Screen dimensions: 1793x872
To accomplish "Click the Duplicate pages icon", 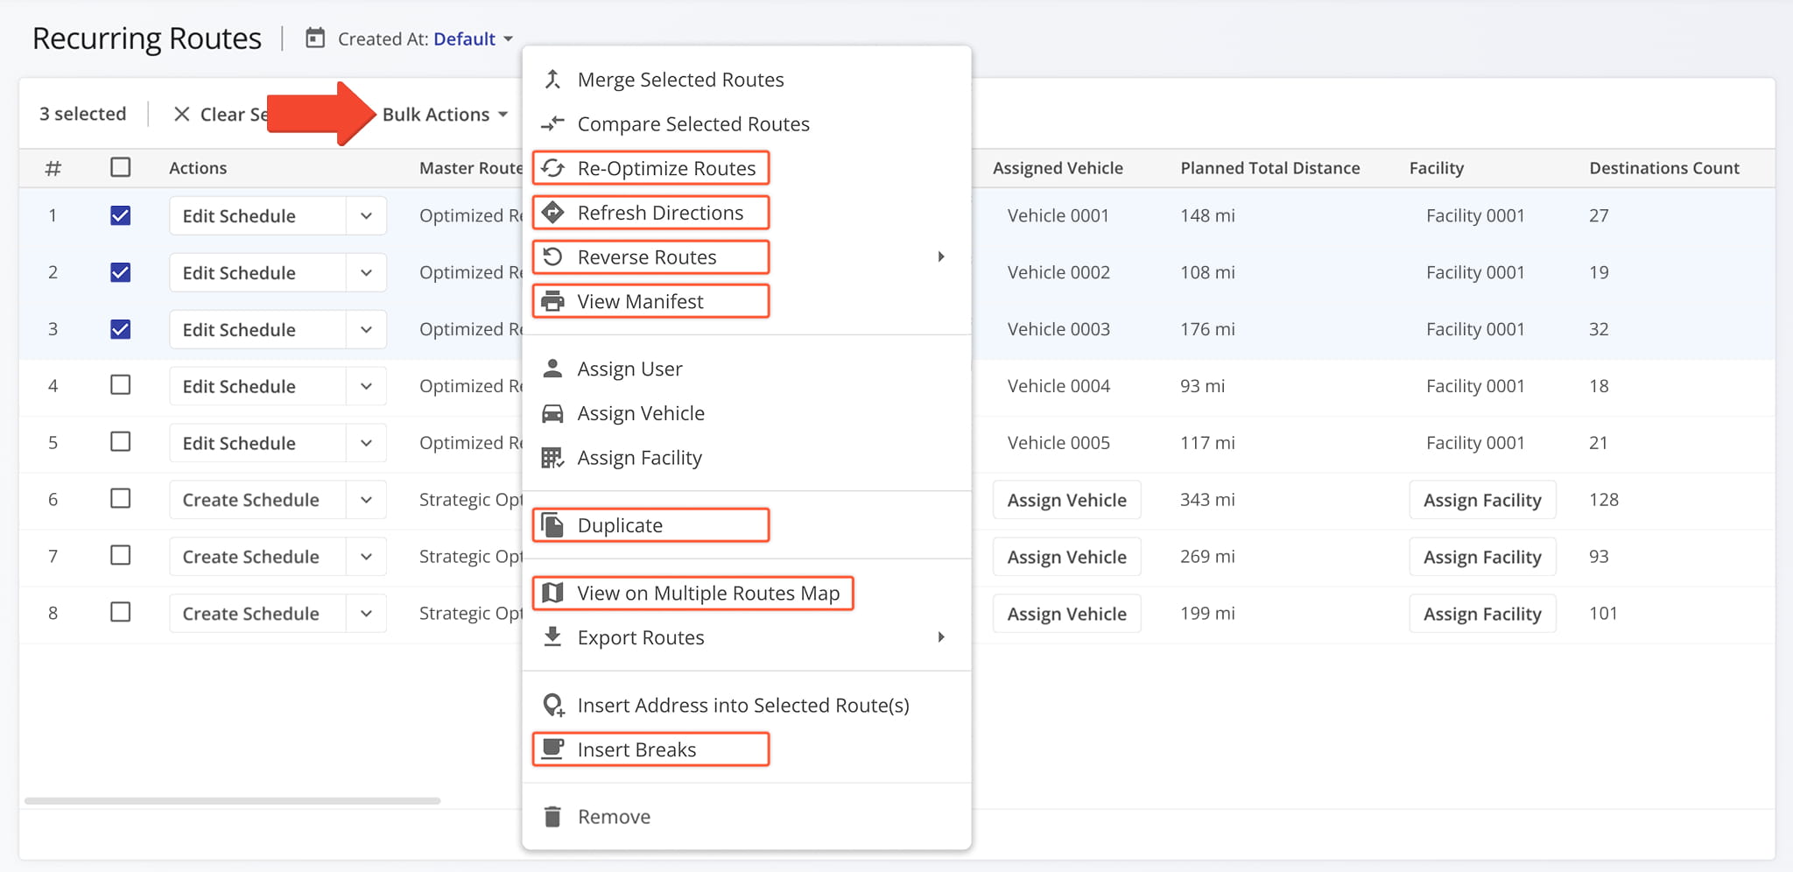I will click(553, 524).
